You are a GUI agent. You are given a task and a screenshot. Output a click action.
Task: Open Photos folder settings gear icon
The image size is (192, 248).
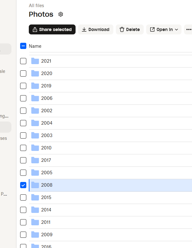pos(61,14)
